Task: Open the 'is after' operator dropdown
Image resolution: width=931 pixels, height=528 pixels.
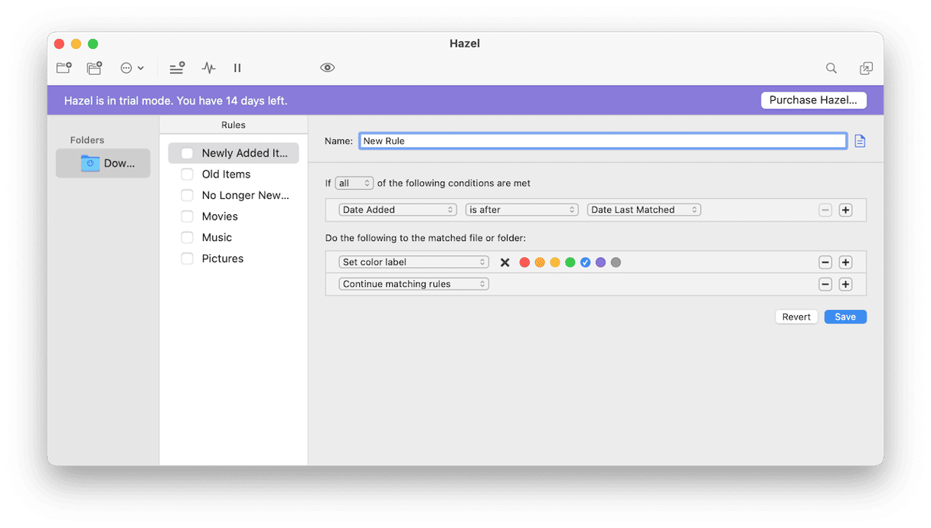Action: [x=521, y=210]
